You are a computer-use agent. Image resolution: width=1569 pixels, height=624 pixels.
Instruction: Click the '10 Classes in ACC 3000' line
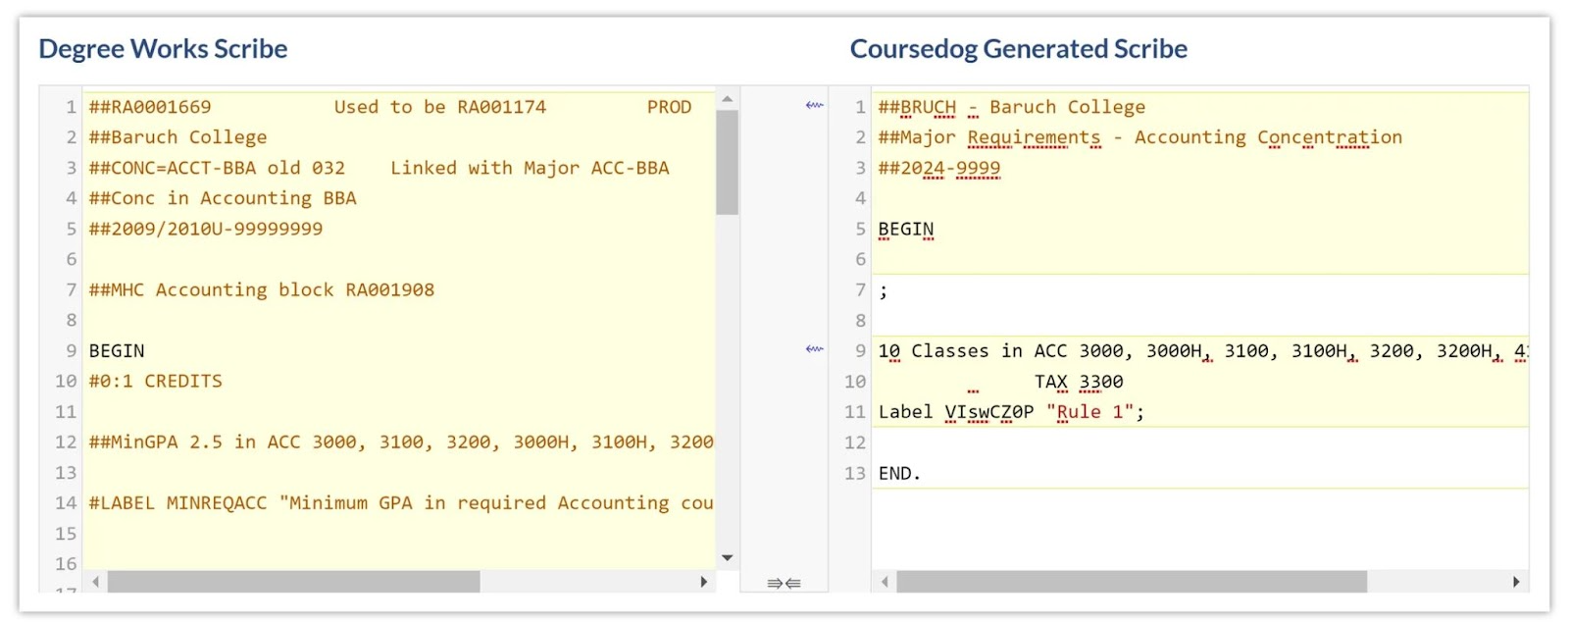[1203, 350]
